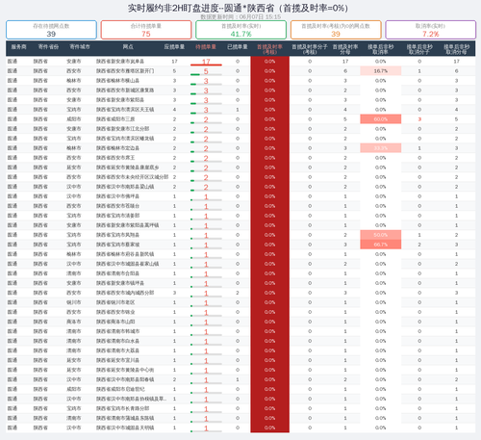Click red 0.0% cell in 铜川市老区 row
This screenshot has height=440, width=481.
click(269, 302)
